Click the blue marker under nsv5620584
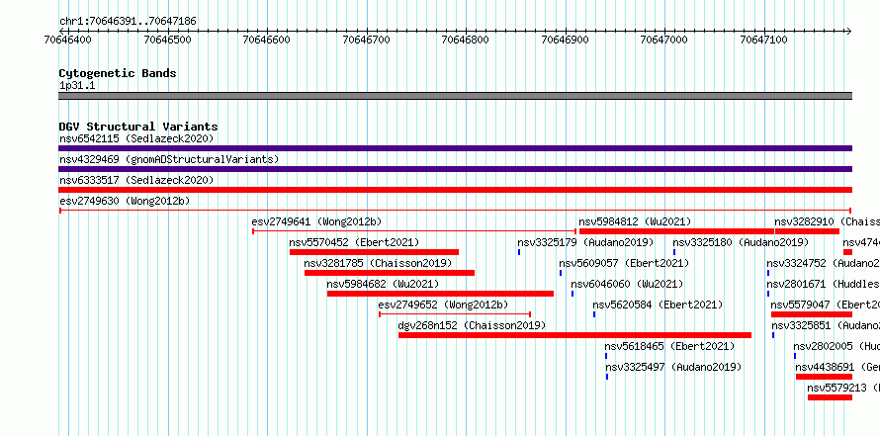Viewport: 880px width, 436px height. click(x=594, y=314)
